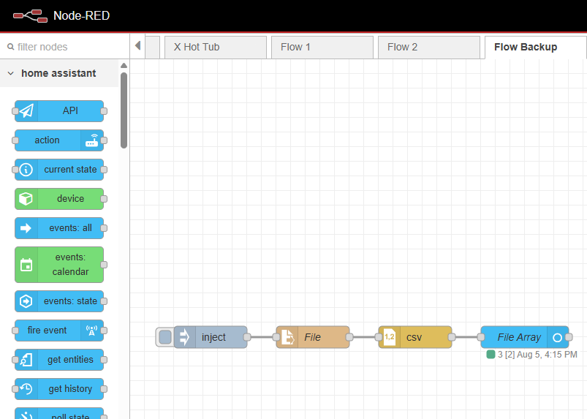This screenshot has height=419, width=587.
Task: Click the events: all palette node label
Action: pyautogui.click(x=70, y=228)
